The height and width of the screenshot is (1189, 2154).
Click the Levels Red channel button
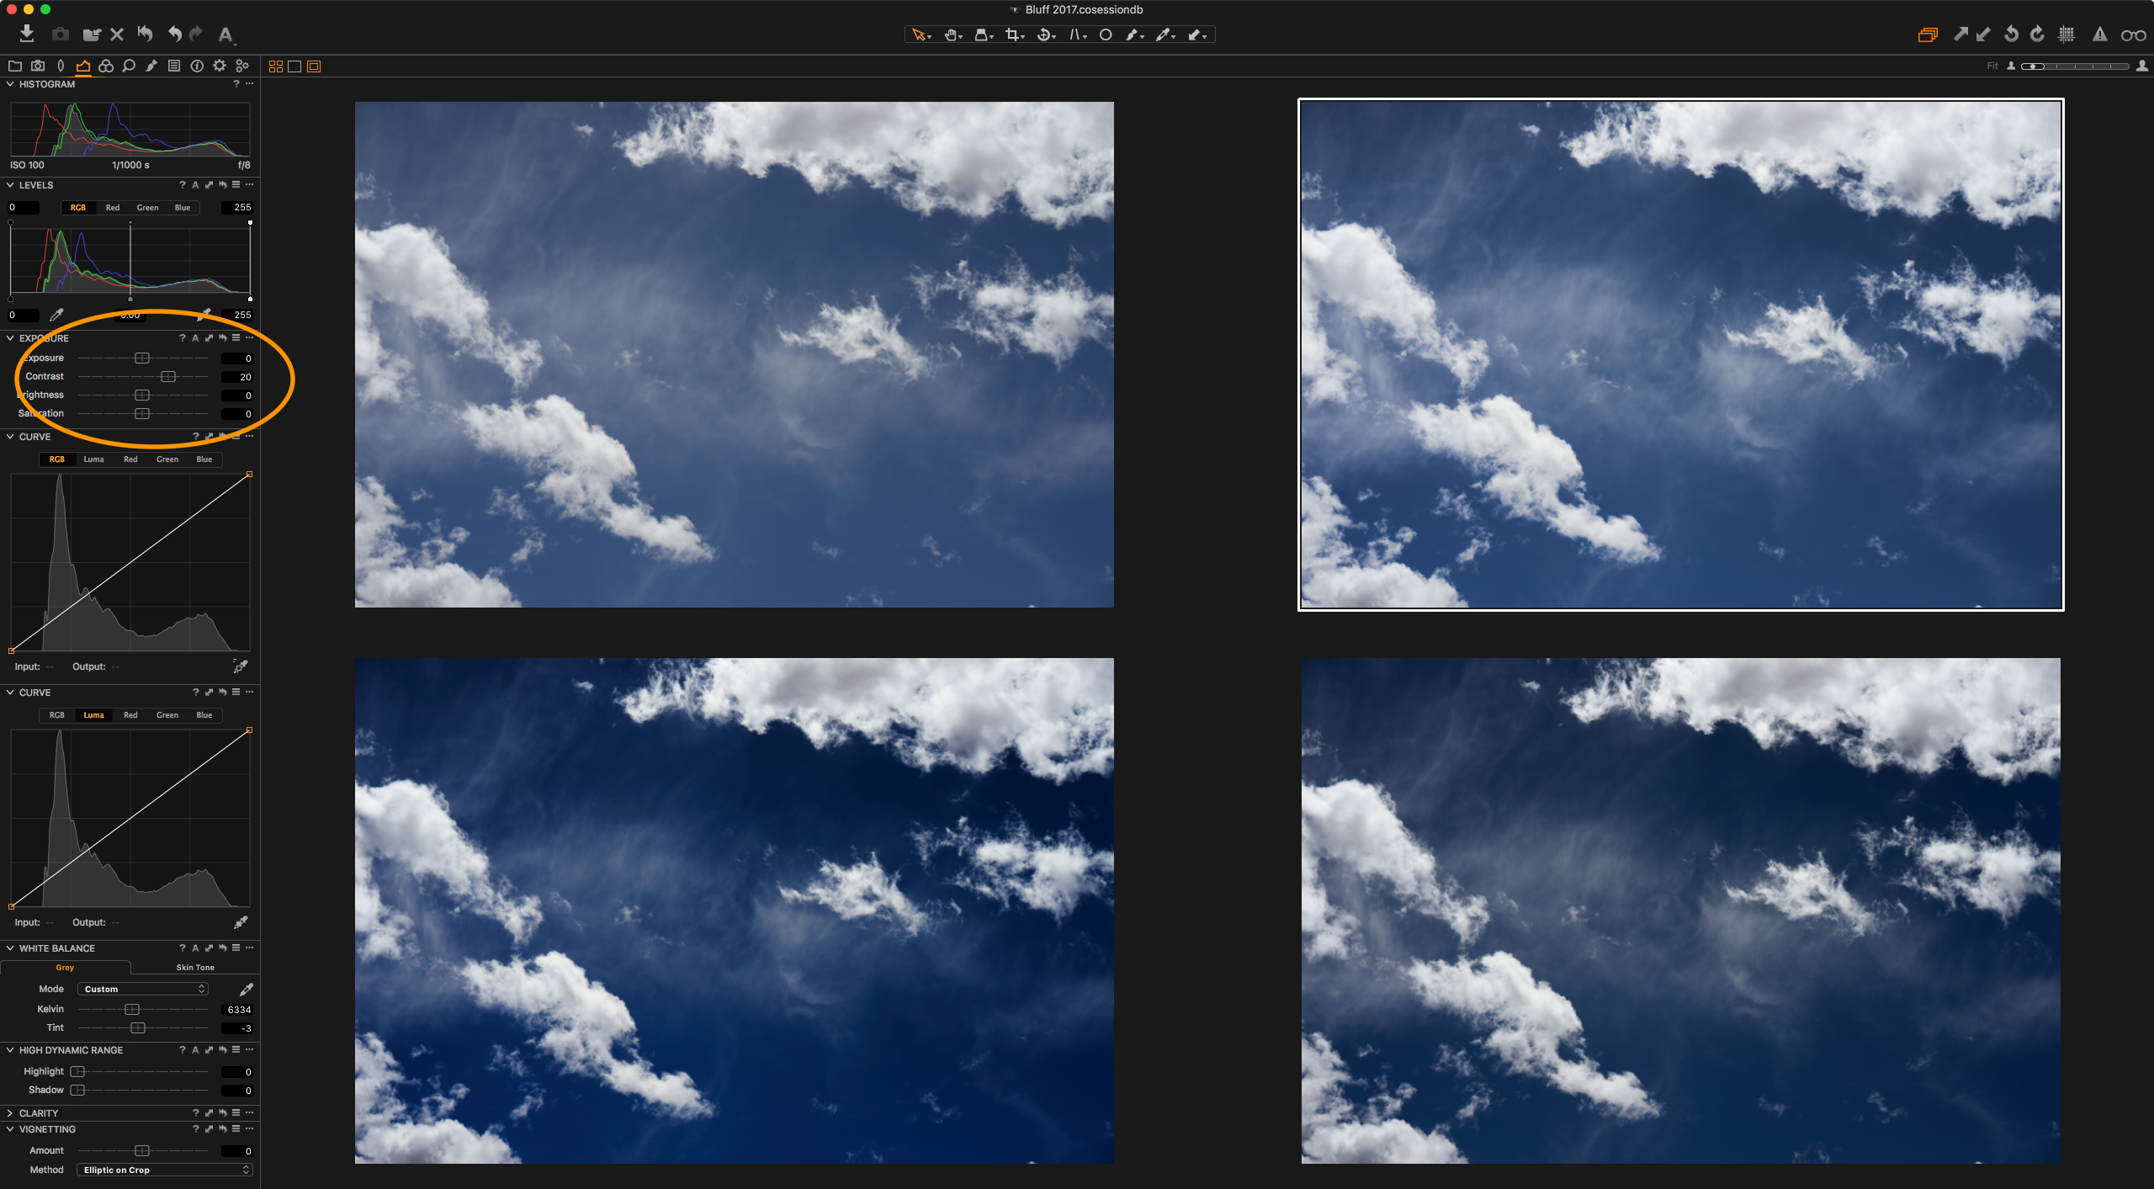(x=113, y=208)
